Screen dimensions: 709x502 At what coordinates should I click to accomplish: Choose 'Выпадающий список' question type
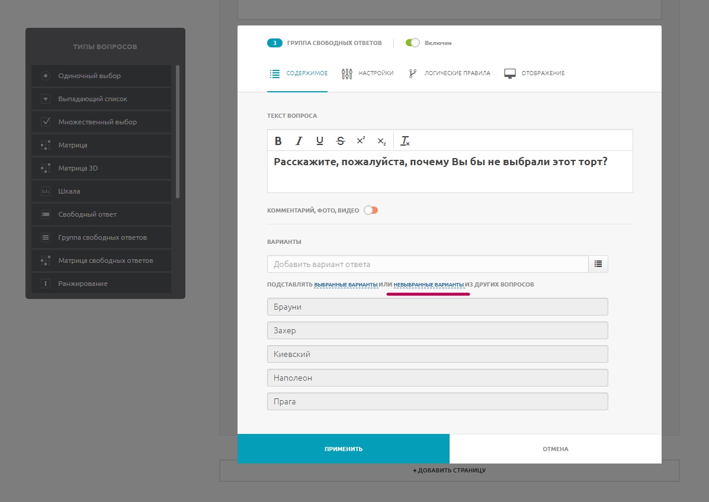(92, 99)
